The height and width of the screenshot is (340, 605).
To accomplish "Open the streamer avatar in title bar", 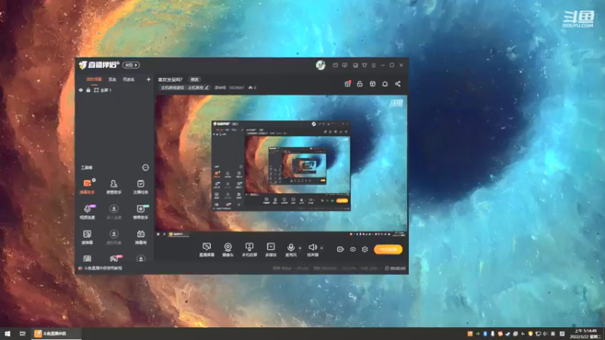I will tap(321, 65).
